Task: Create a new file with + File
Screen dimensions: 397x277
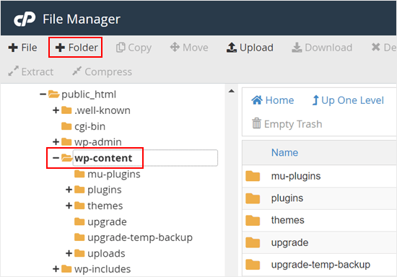Action: (x=22, y=48)
